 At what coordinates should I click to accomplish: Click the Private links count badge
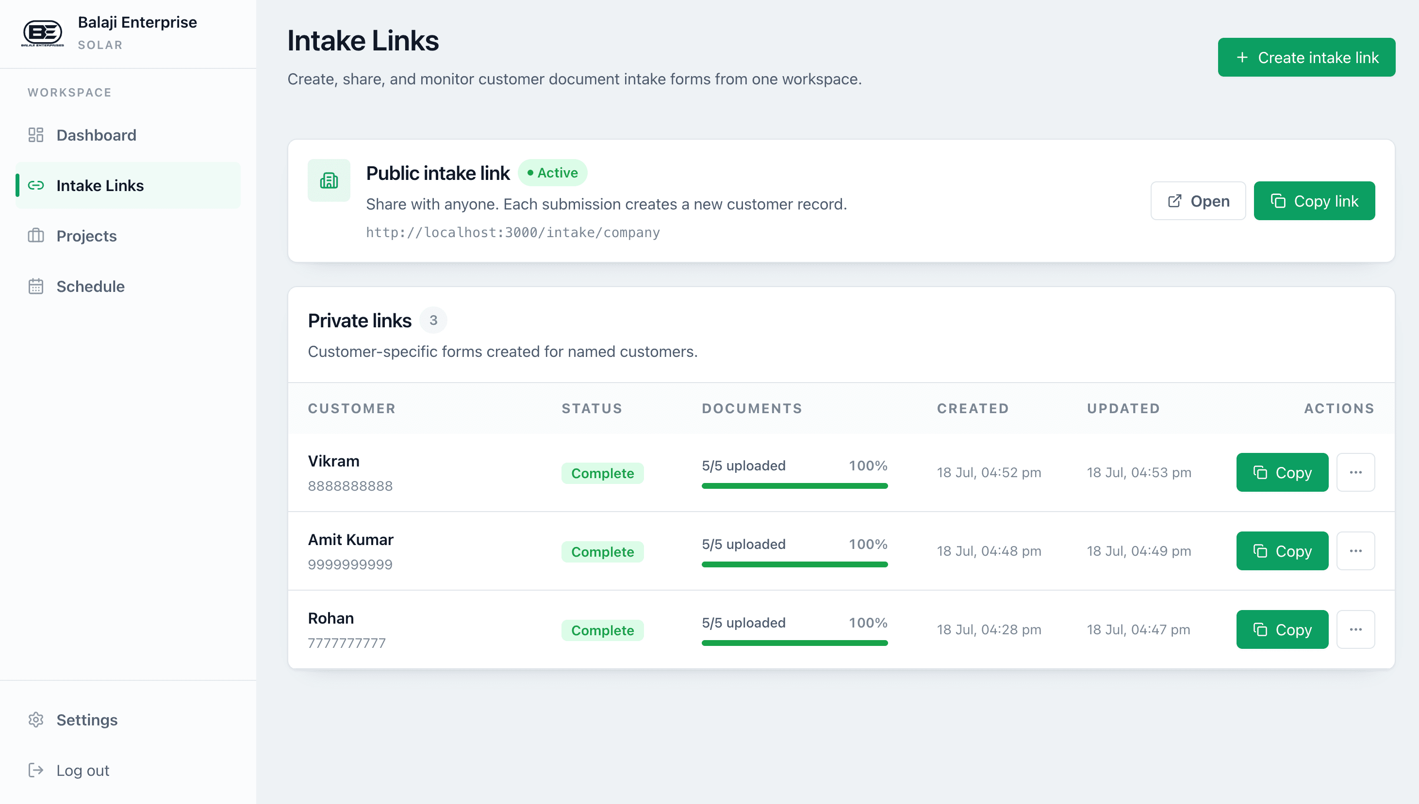click(433, 320)
